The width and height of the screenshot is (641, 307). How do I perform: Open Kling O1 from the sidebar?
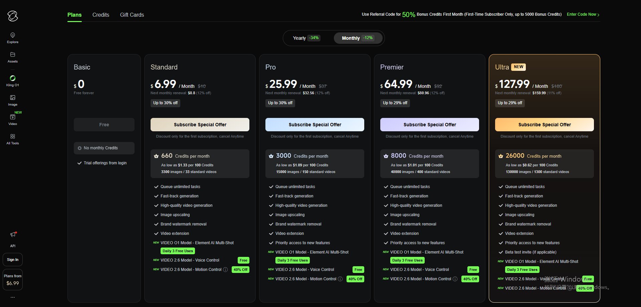(13, 79)
